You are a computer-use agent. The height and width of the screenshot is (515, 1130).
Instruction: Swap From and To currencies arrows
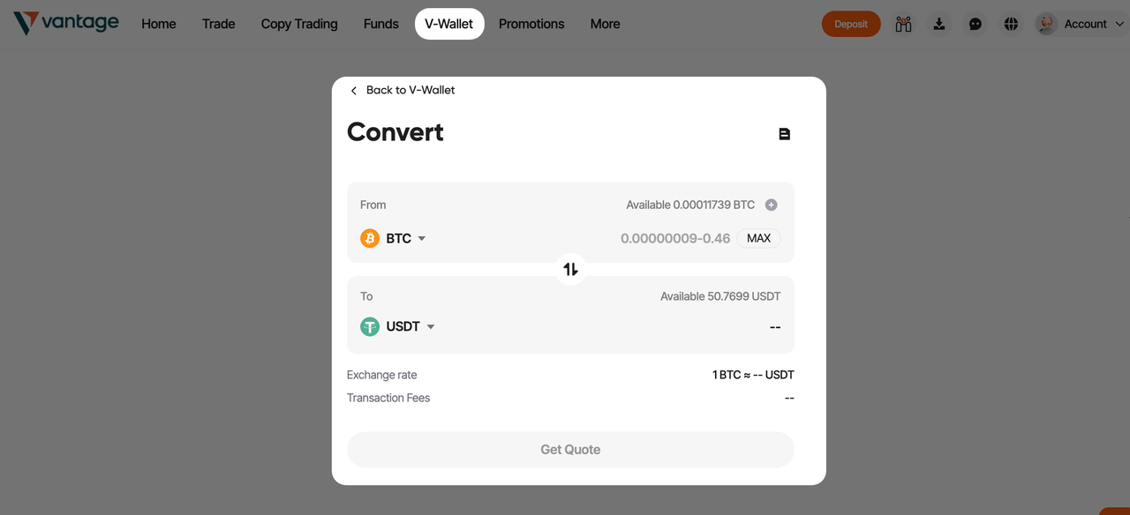570,269
